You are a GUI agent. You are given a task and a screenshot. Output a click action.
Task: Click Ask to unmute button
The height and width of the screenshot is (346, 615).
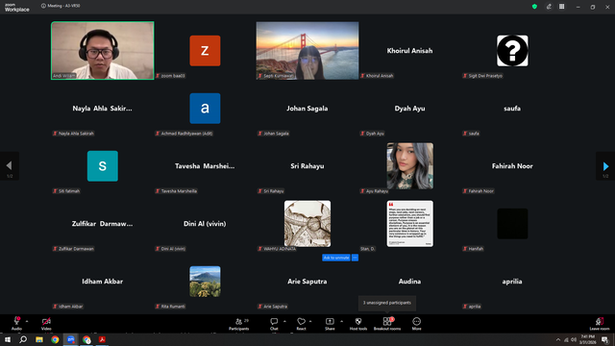[336, 258]
